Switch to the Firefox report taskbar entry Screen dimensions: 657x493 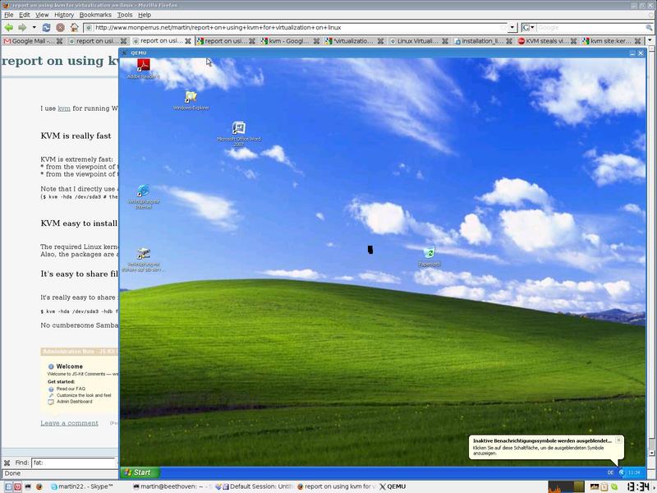[337, 486]
